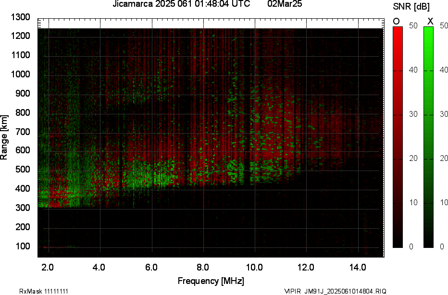The width and height of the screenshot is (448, 295).
Task: Click the 900 range tick label
Action: (x=23, y=93)
